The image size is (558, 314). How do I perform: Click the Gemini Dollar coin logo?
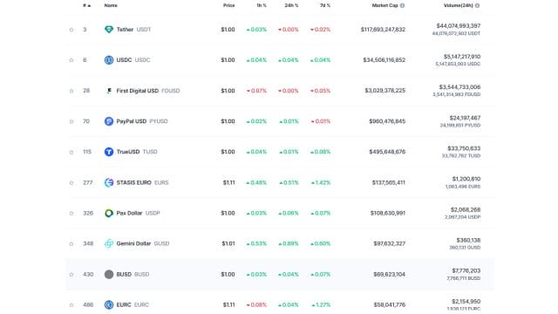click(109, 244)
